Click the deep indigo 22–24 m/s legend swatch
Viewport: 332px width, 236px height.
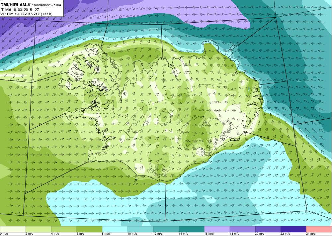click(293, 229)
